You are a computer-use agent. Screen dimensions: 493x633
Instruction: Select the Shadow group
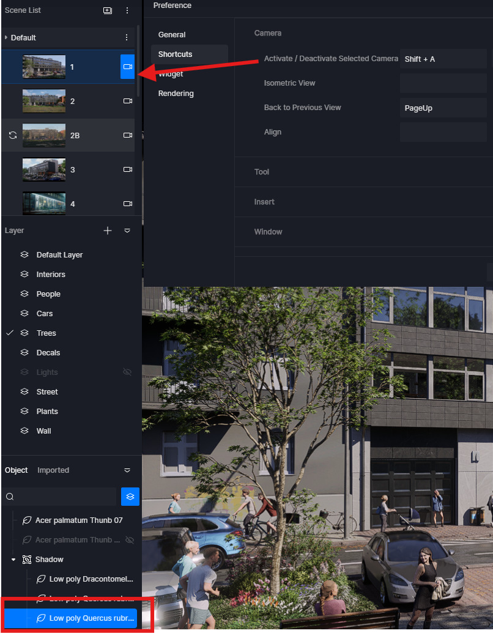click(x=50, y=560)
